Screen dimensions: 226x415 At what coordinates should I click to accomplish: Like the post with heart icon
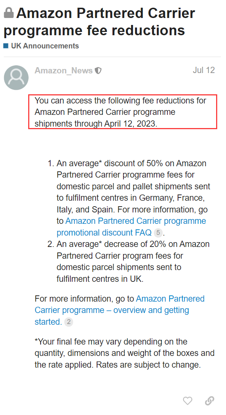point(188,401)
